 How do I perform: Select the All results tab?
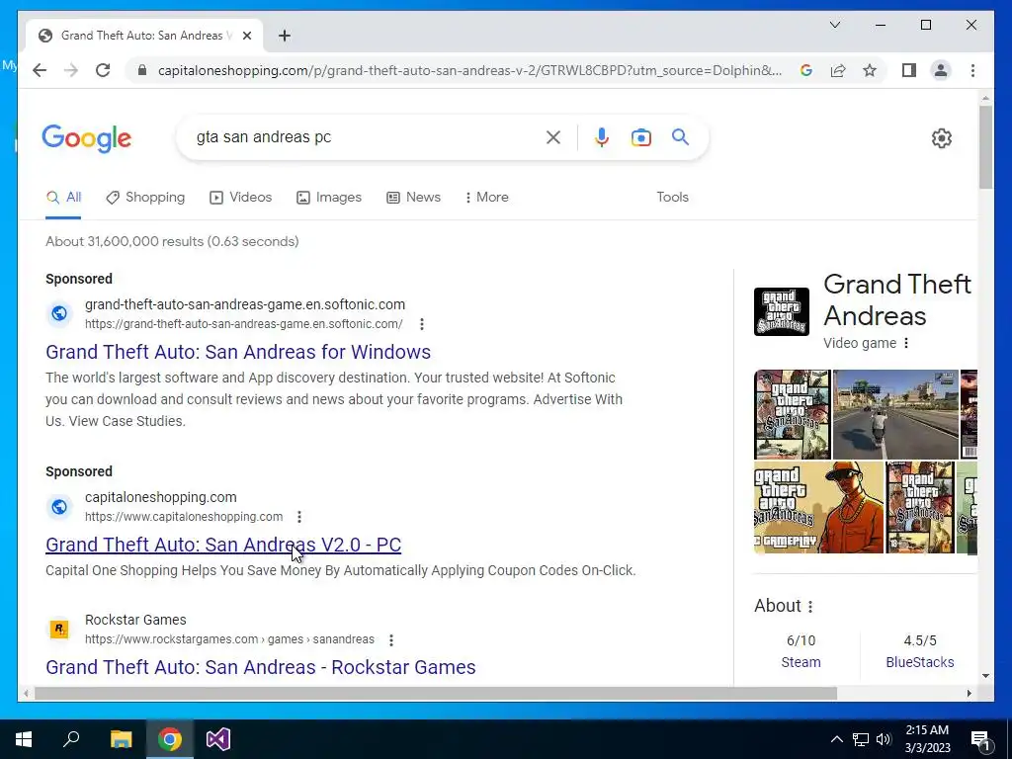tap(63, 197)
